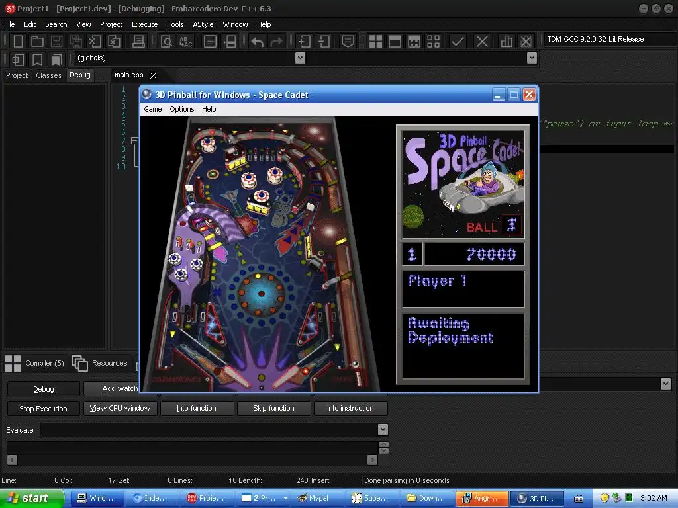Open the AStyle menu
This screenshot has height=508, width=678.
coord(203,24)
